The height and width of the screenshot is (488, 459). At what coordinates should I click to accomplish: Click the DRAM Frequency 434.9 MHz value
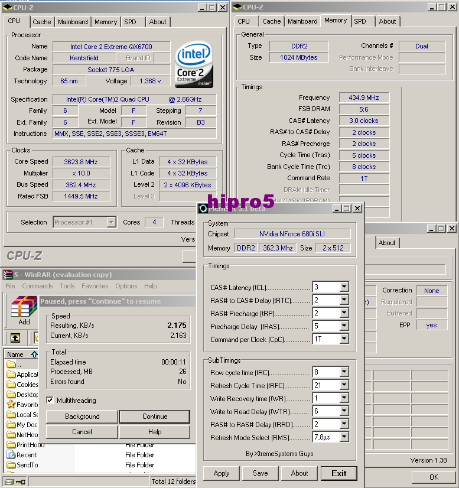[364, 97]
